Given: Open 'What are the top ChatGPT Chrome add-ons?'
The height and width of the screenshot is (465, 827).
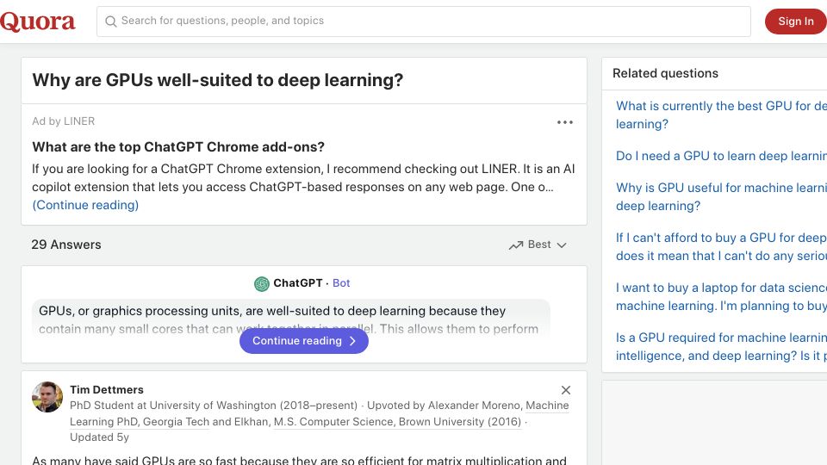Looking at the screenshot, I should coord(178,146).
